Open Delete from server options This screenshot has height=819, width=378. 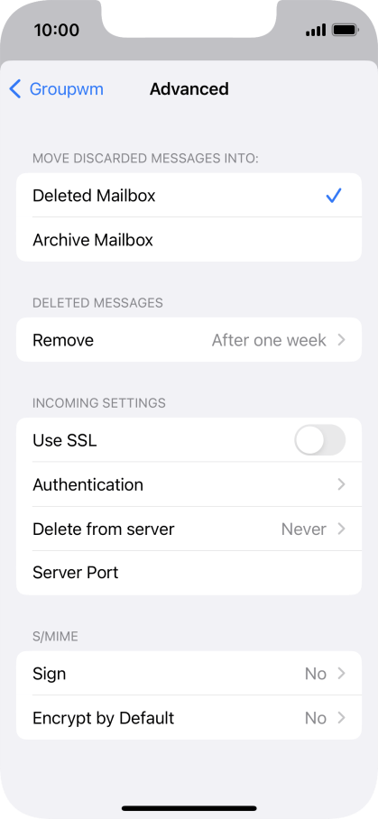189,529
